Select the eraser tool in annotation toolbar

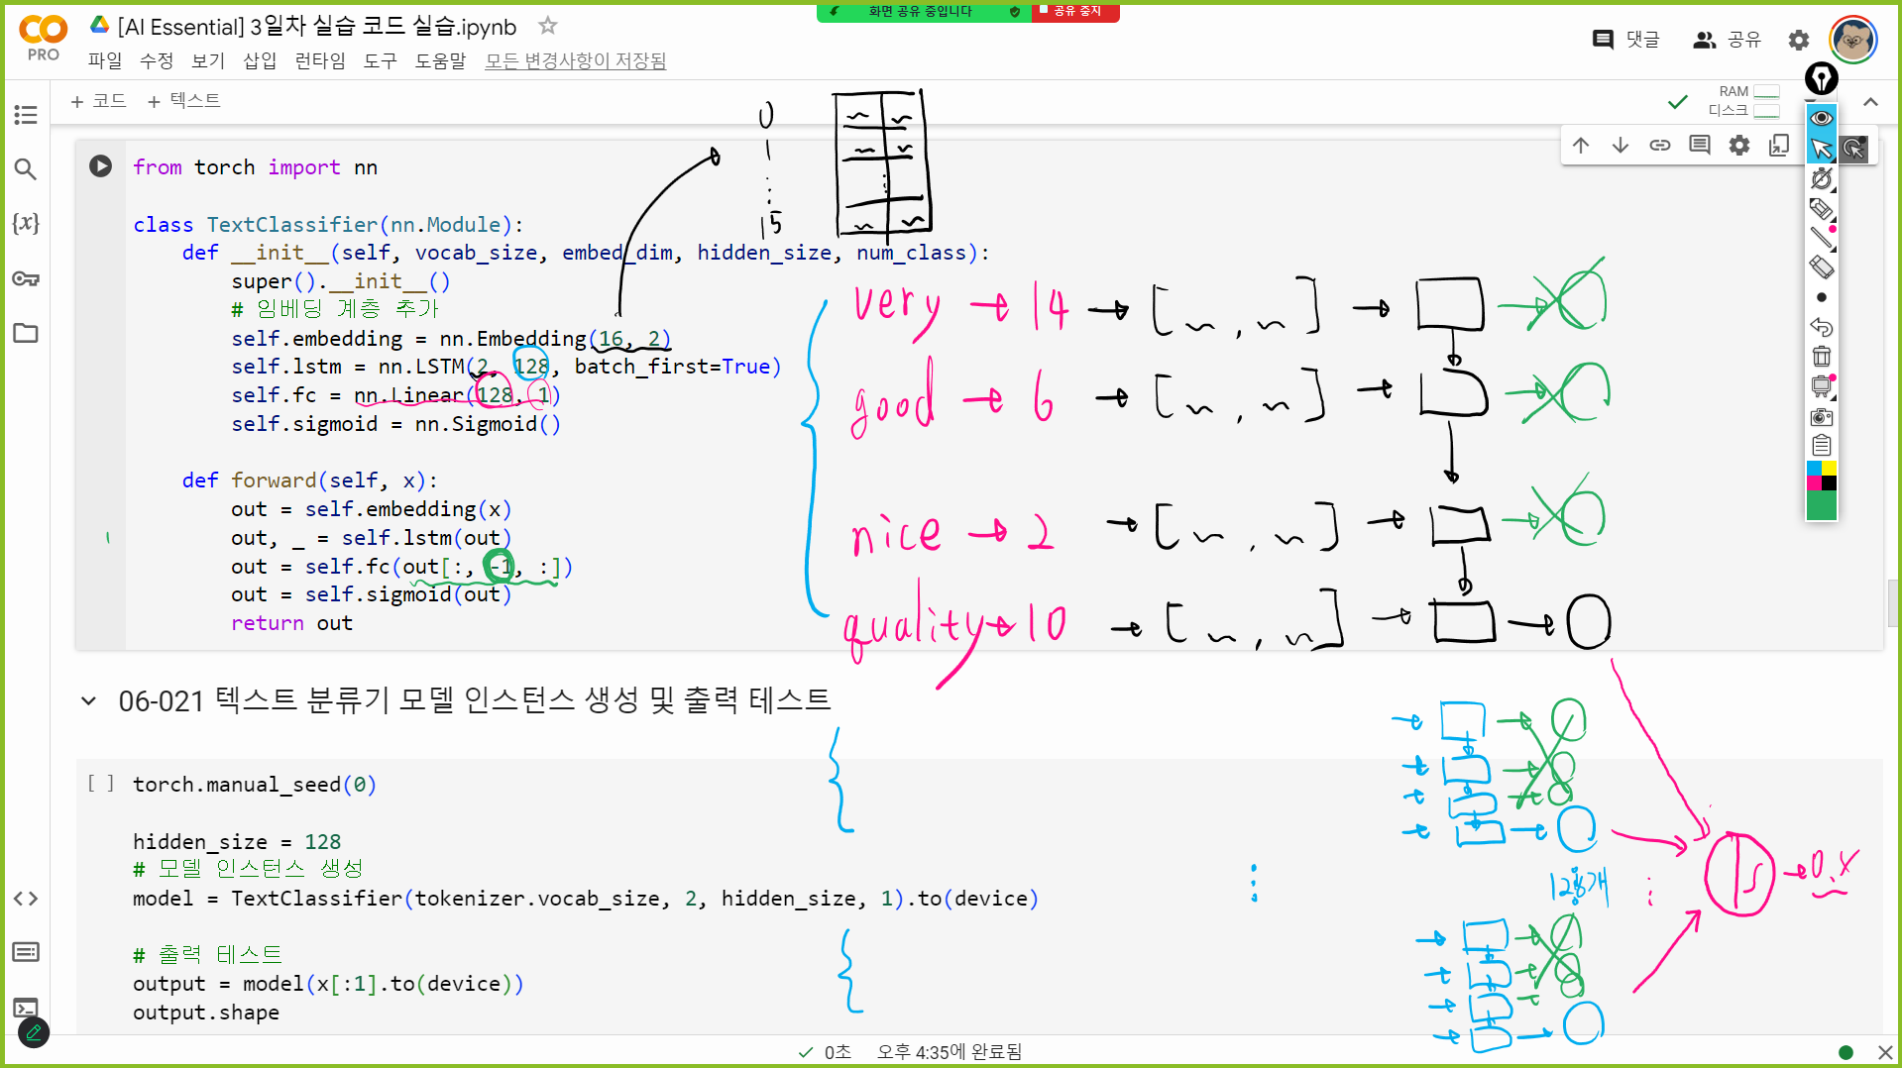[x=1821, y=267]
